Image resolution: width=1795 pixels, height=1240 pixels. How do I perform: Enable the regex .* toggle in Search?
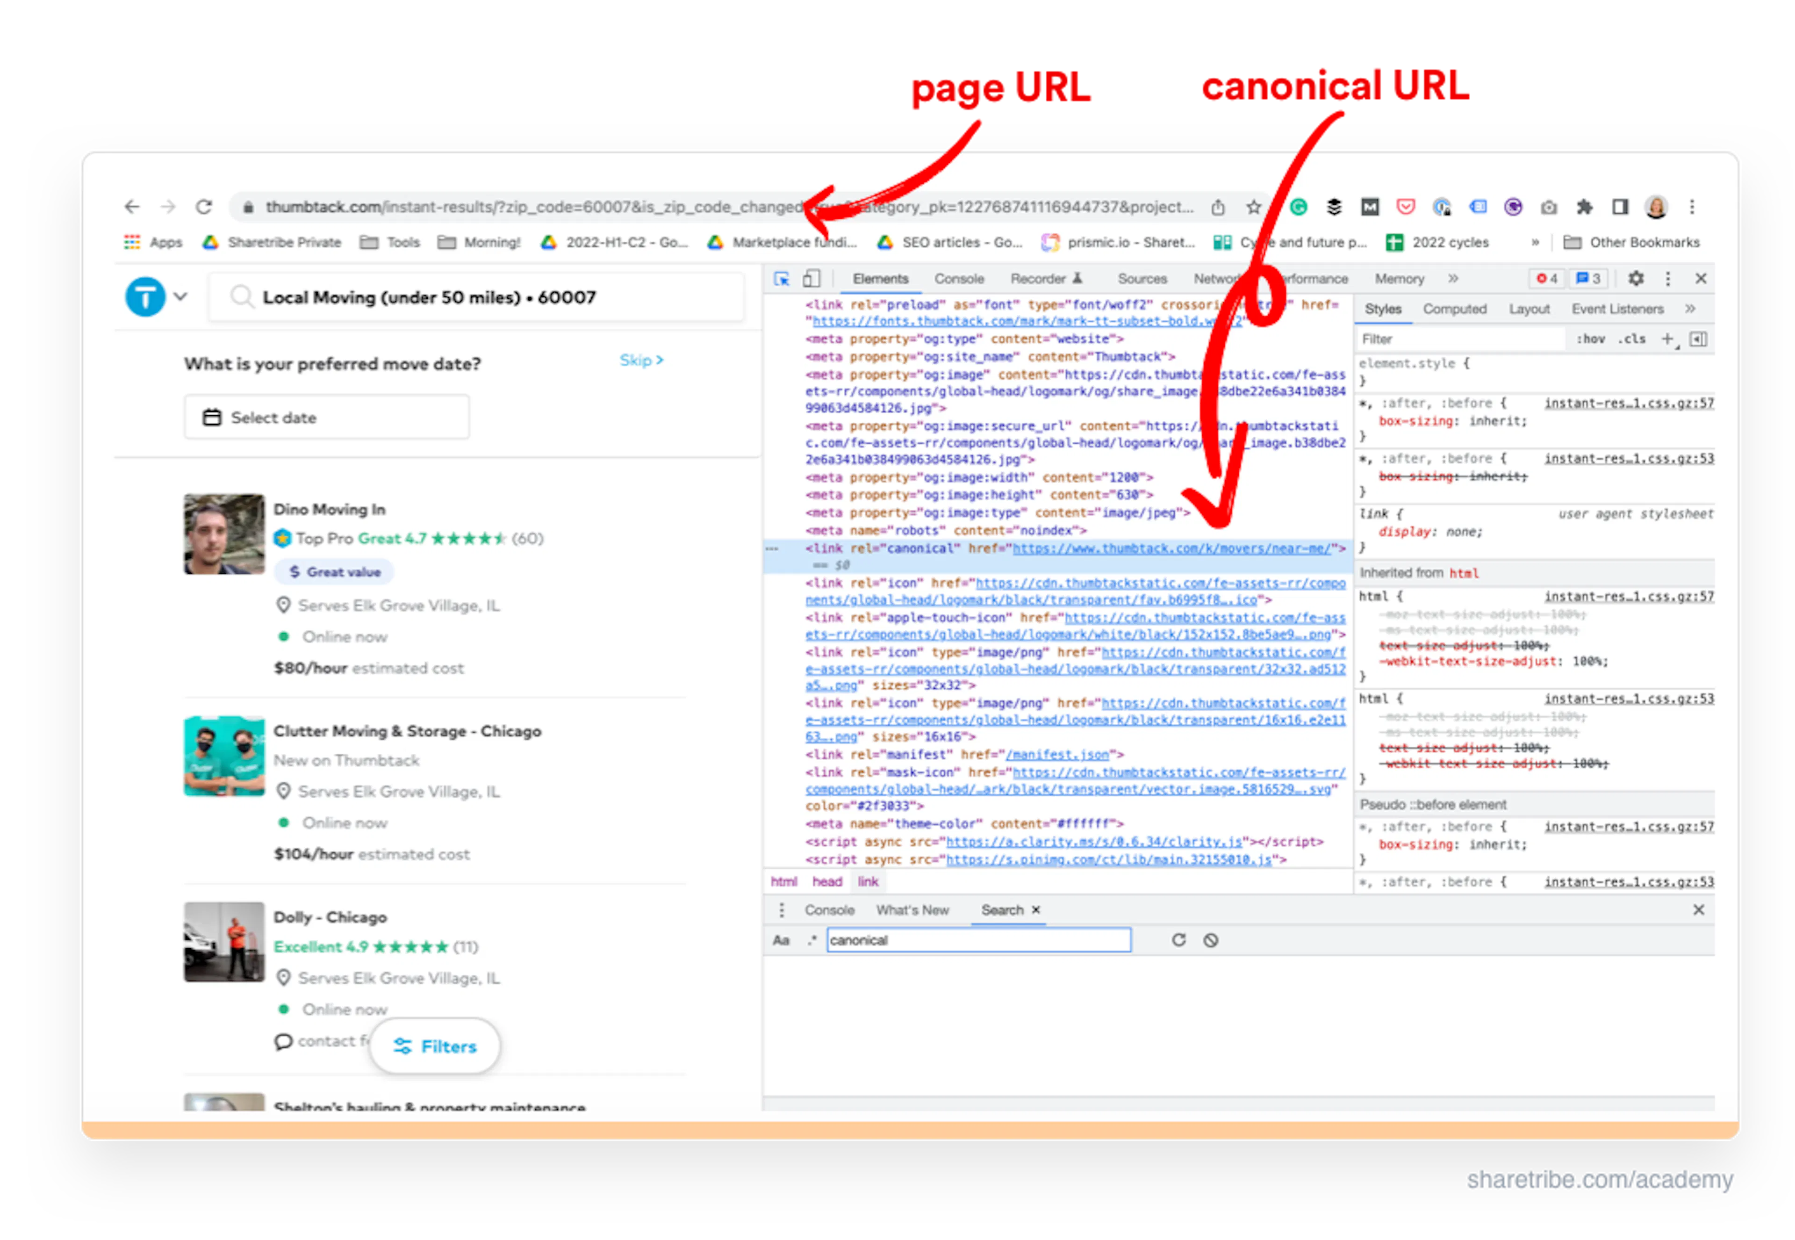tap(811, 940)
